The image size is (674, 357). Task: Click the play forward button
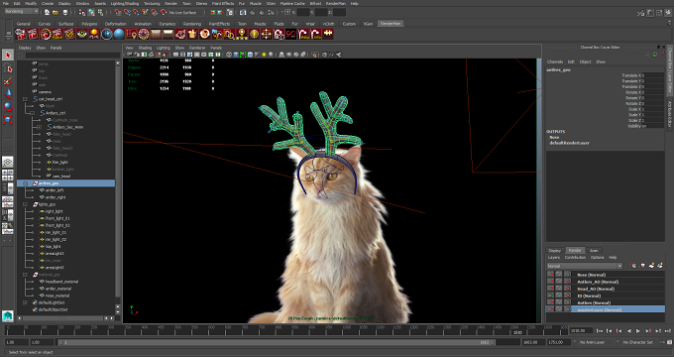(638, 331)
